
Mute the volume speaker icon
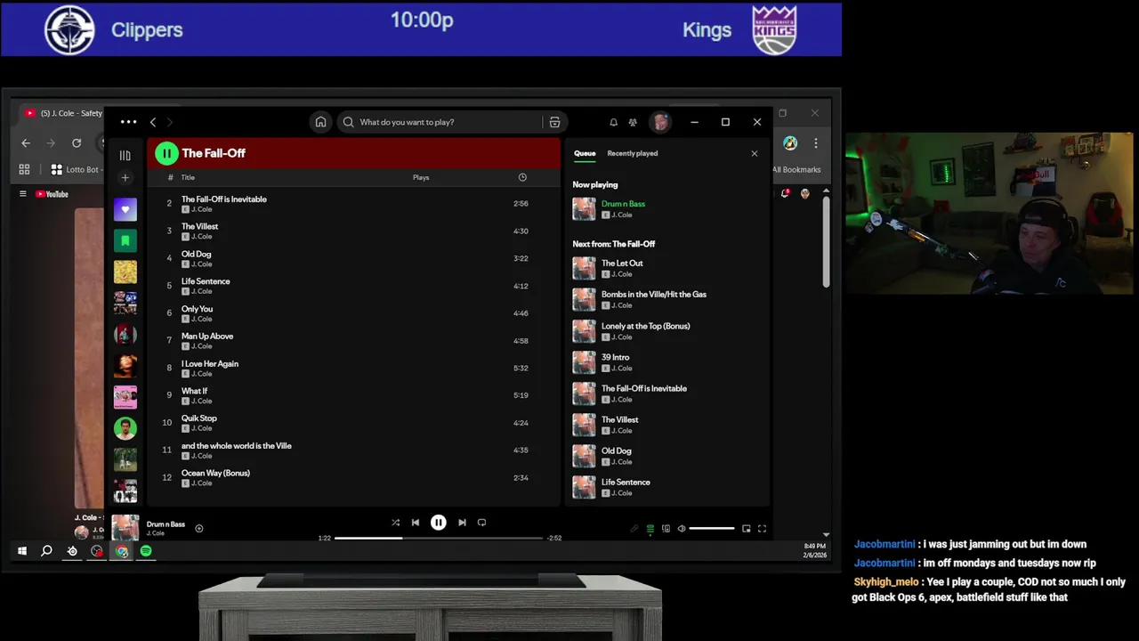pyautogui.click(x=682, y=529)
